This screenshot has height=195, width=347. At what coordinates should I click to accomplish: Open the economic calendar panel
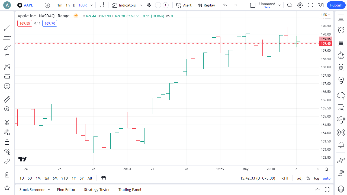341,68
